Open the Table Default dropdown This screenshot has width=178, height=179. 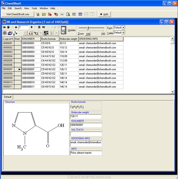(x=123, y=33)
